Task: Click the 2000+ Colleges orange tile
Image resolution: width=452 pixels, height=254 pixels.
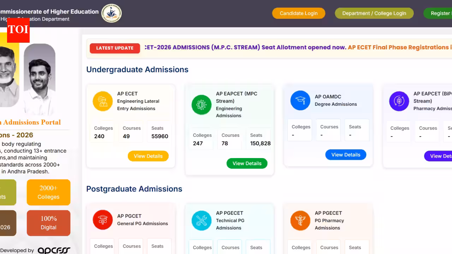Action: coord(49,192)
